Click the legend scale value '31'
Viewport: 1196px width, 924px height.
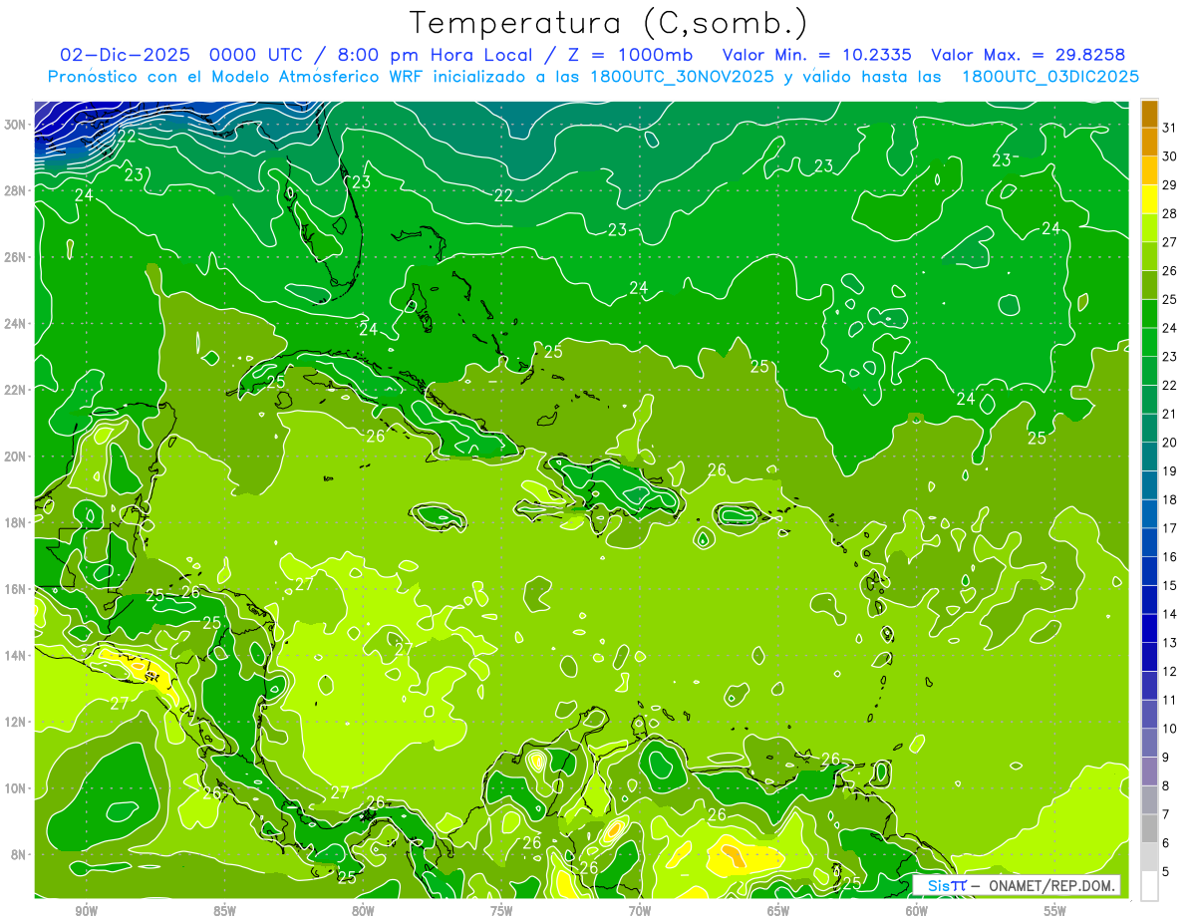coord(1170,128)
